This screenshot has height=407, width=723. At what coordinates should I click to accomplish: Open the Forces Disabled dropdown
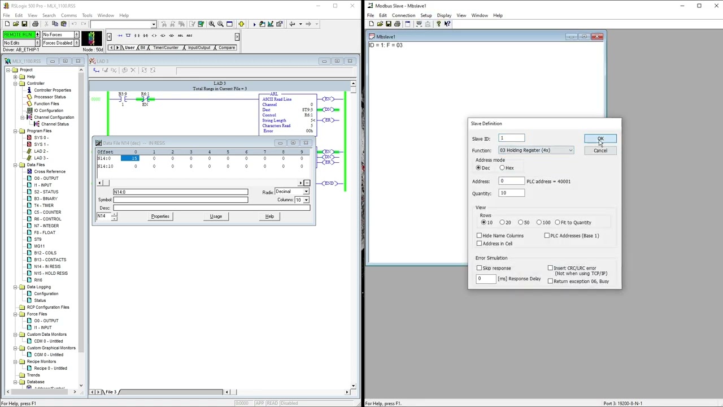(x=76, y=43)
